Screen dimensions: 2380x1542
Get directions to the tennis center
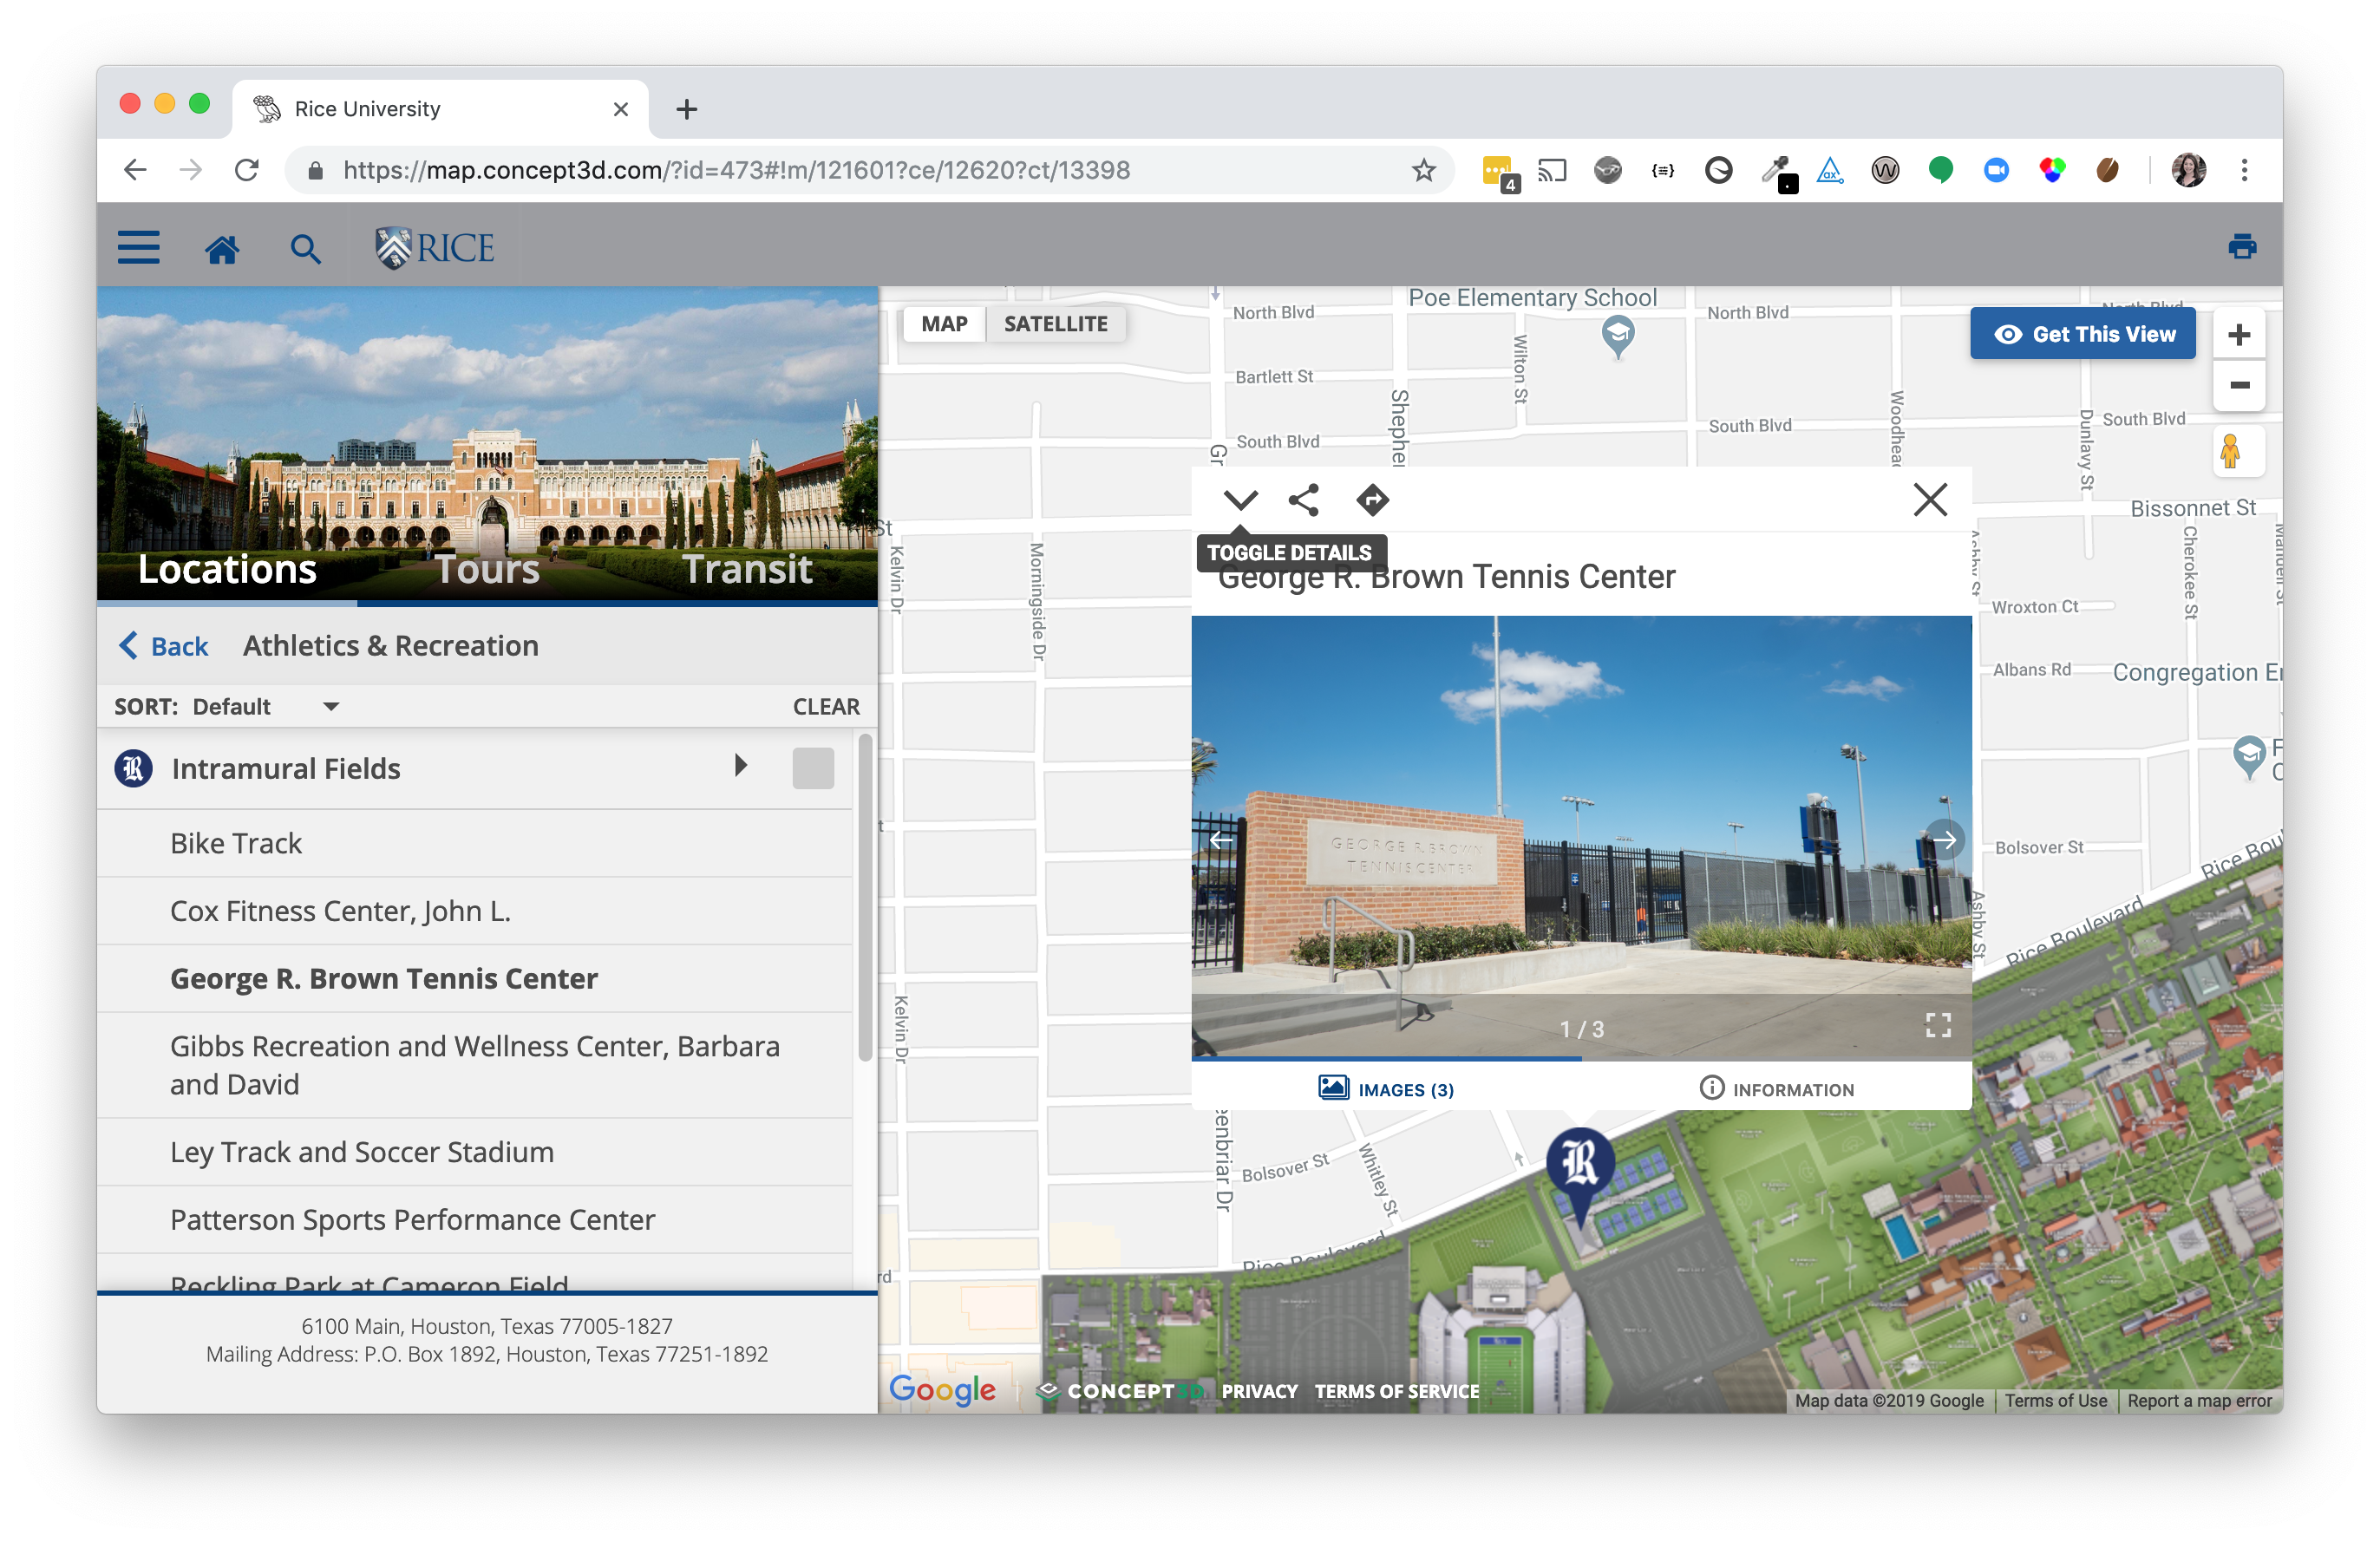pyautogui.click(x=1372, y=499)
